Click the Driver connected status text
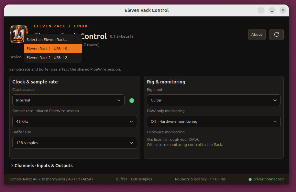The width and height of the screenshot is (296, 192). pyautogui.click(x=268, y=179)
